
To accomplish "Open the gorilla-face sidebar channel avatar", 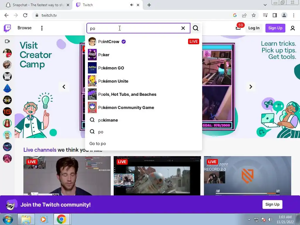I will coord(7,76).
